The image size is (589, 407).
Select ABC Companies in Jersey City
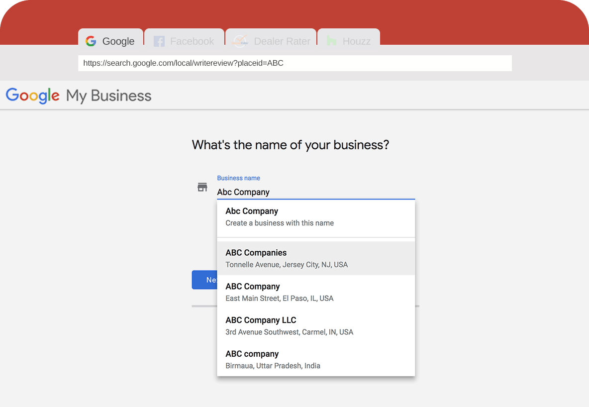tap(316, 258)
